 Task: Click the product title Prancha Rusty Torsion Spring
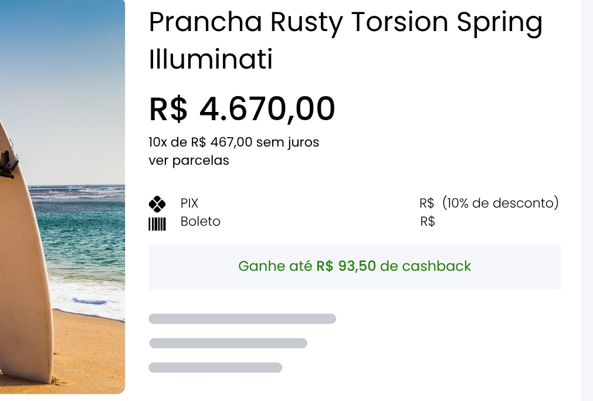345,23
